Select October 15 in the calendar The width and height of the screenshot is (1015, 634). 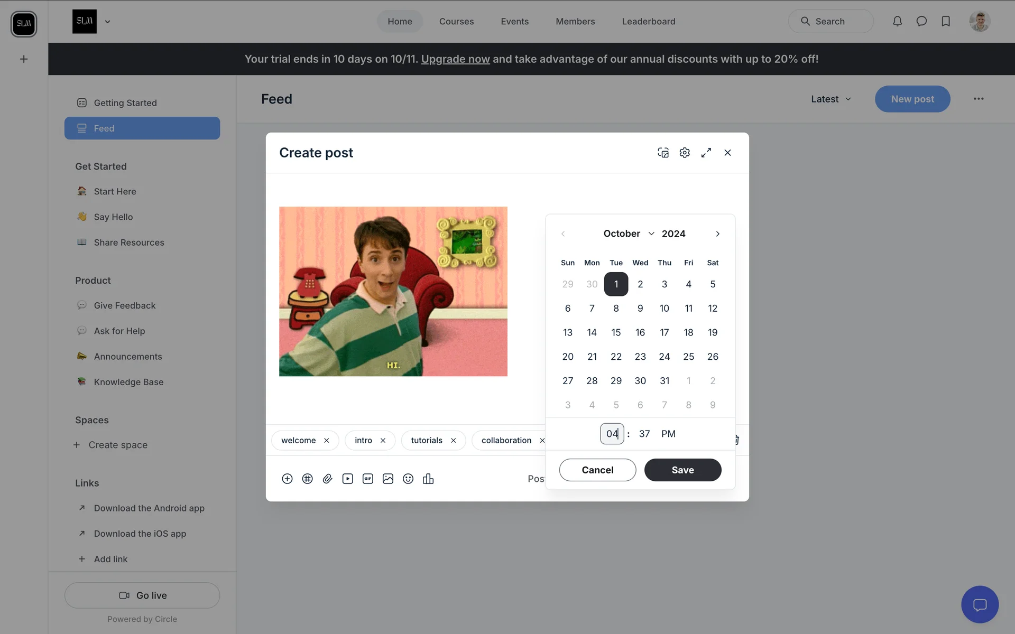coord(616,332)
